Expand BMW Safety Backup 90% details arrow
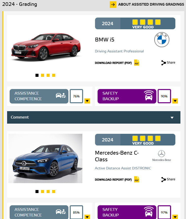Viewport: 186px width, 219px height. point(175,101)
